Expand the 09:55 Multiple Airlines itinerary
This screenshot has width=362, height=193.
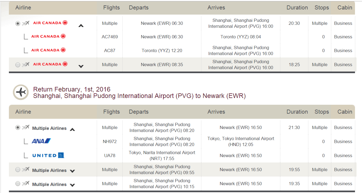(72, 171)
